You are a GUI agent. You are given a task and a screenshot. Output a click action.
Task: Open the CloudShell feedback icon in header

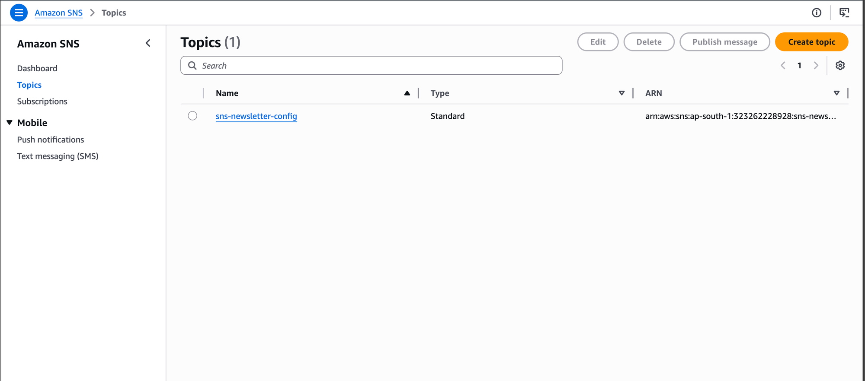844,13
